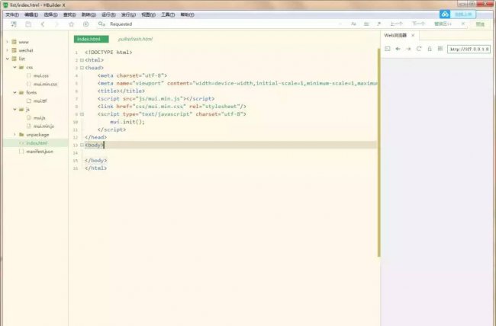Click the Web browser back arrow

point(398,49)
